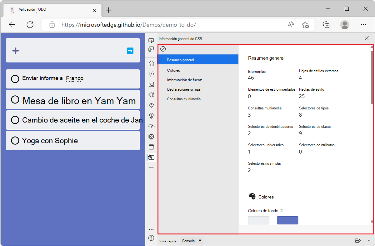
Task: Open the Elements tool icon
Action: pos(151,74)
